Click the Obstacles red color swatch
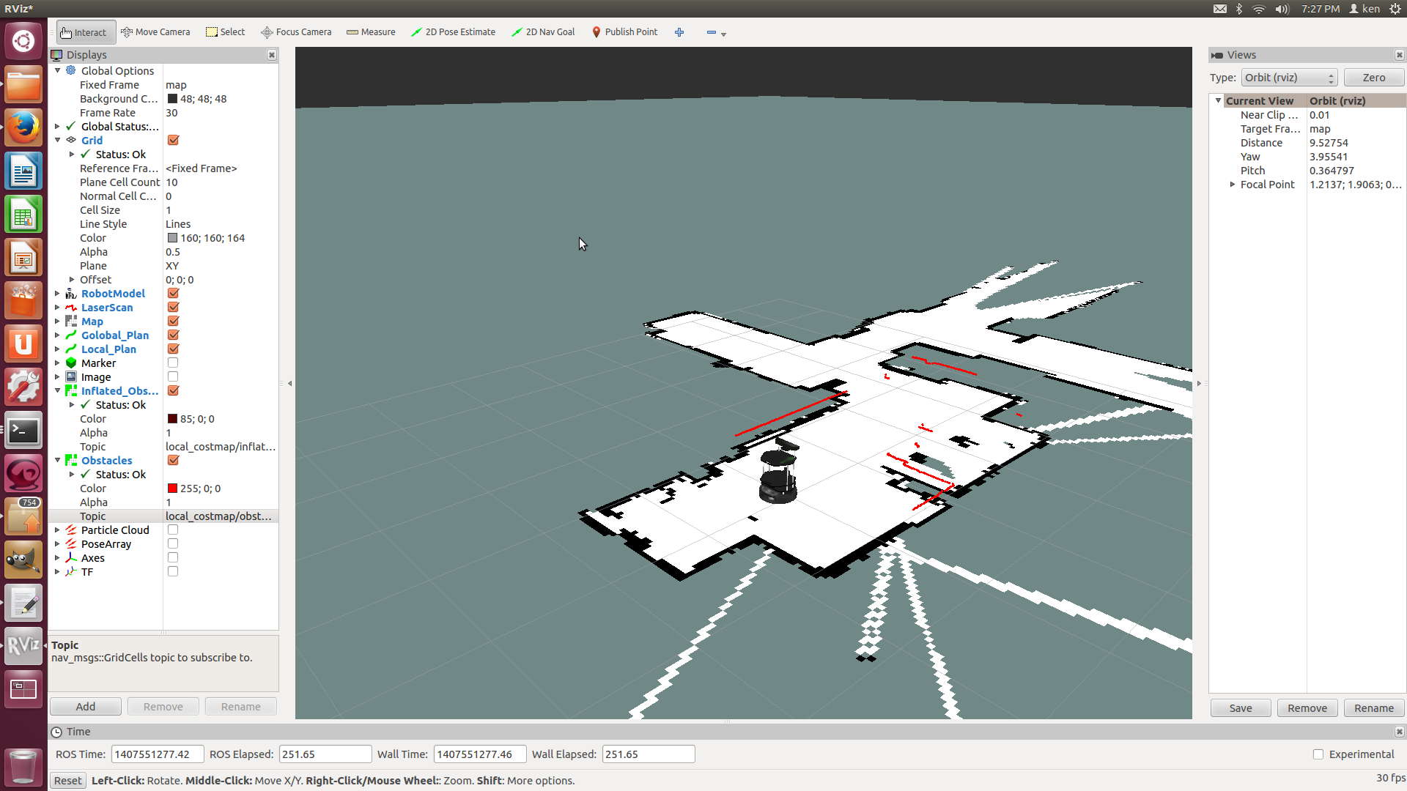This screenshot has width=1407, height=791. tap(172, 489)
